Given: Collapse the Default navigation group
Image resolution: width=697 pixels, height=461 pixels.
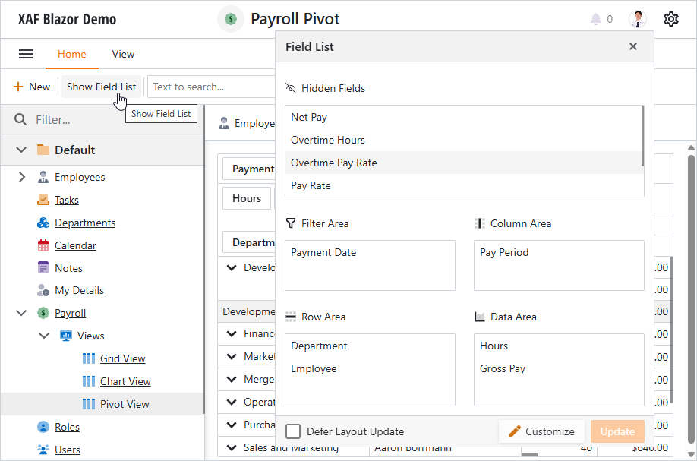Looking at the screenshot, I should [21, 150].
